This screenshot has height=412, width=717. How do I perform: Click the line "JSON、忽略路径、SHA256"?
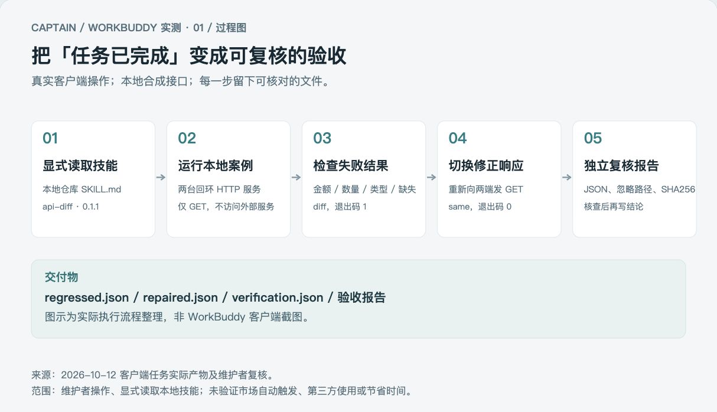click(x=640, y=189)
